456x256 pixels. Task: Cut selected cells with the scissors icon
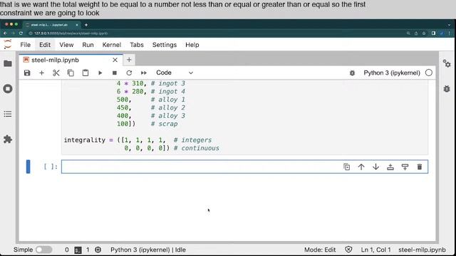pyautogui.click(x=56, y=73)
